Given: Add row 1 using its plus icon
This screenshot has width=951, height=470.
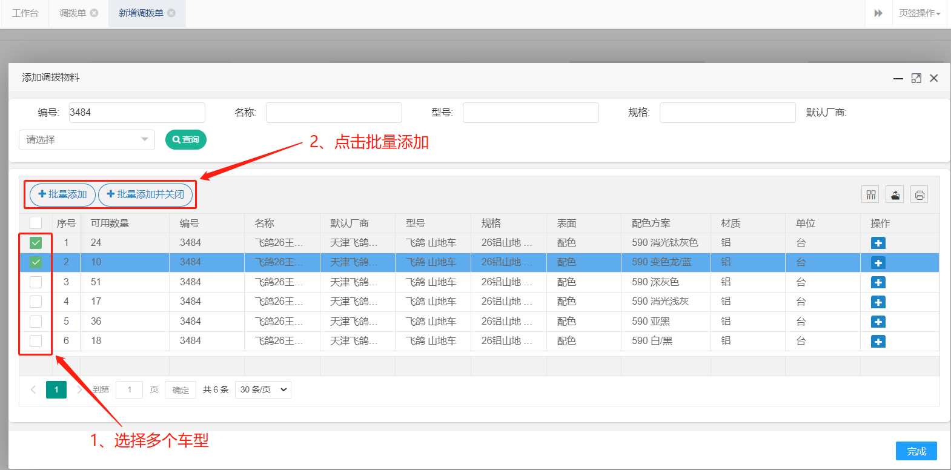Looking at the screenshot, I should coord(878,243).
